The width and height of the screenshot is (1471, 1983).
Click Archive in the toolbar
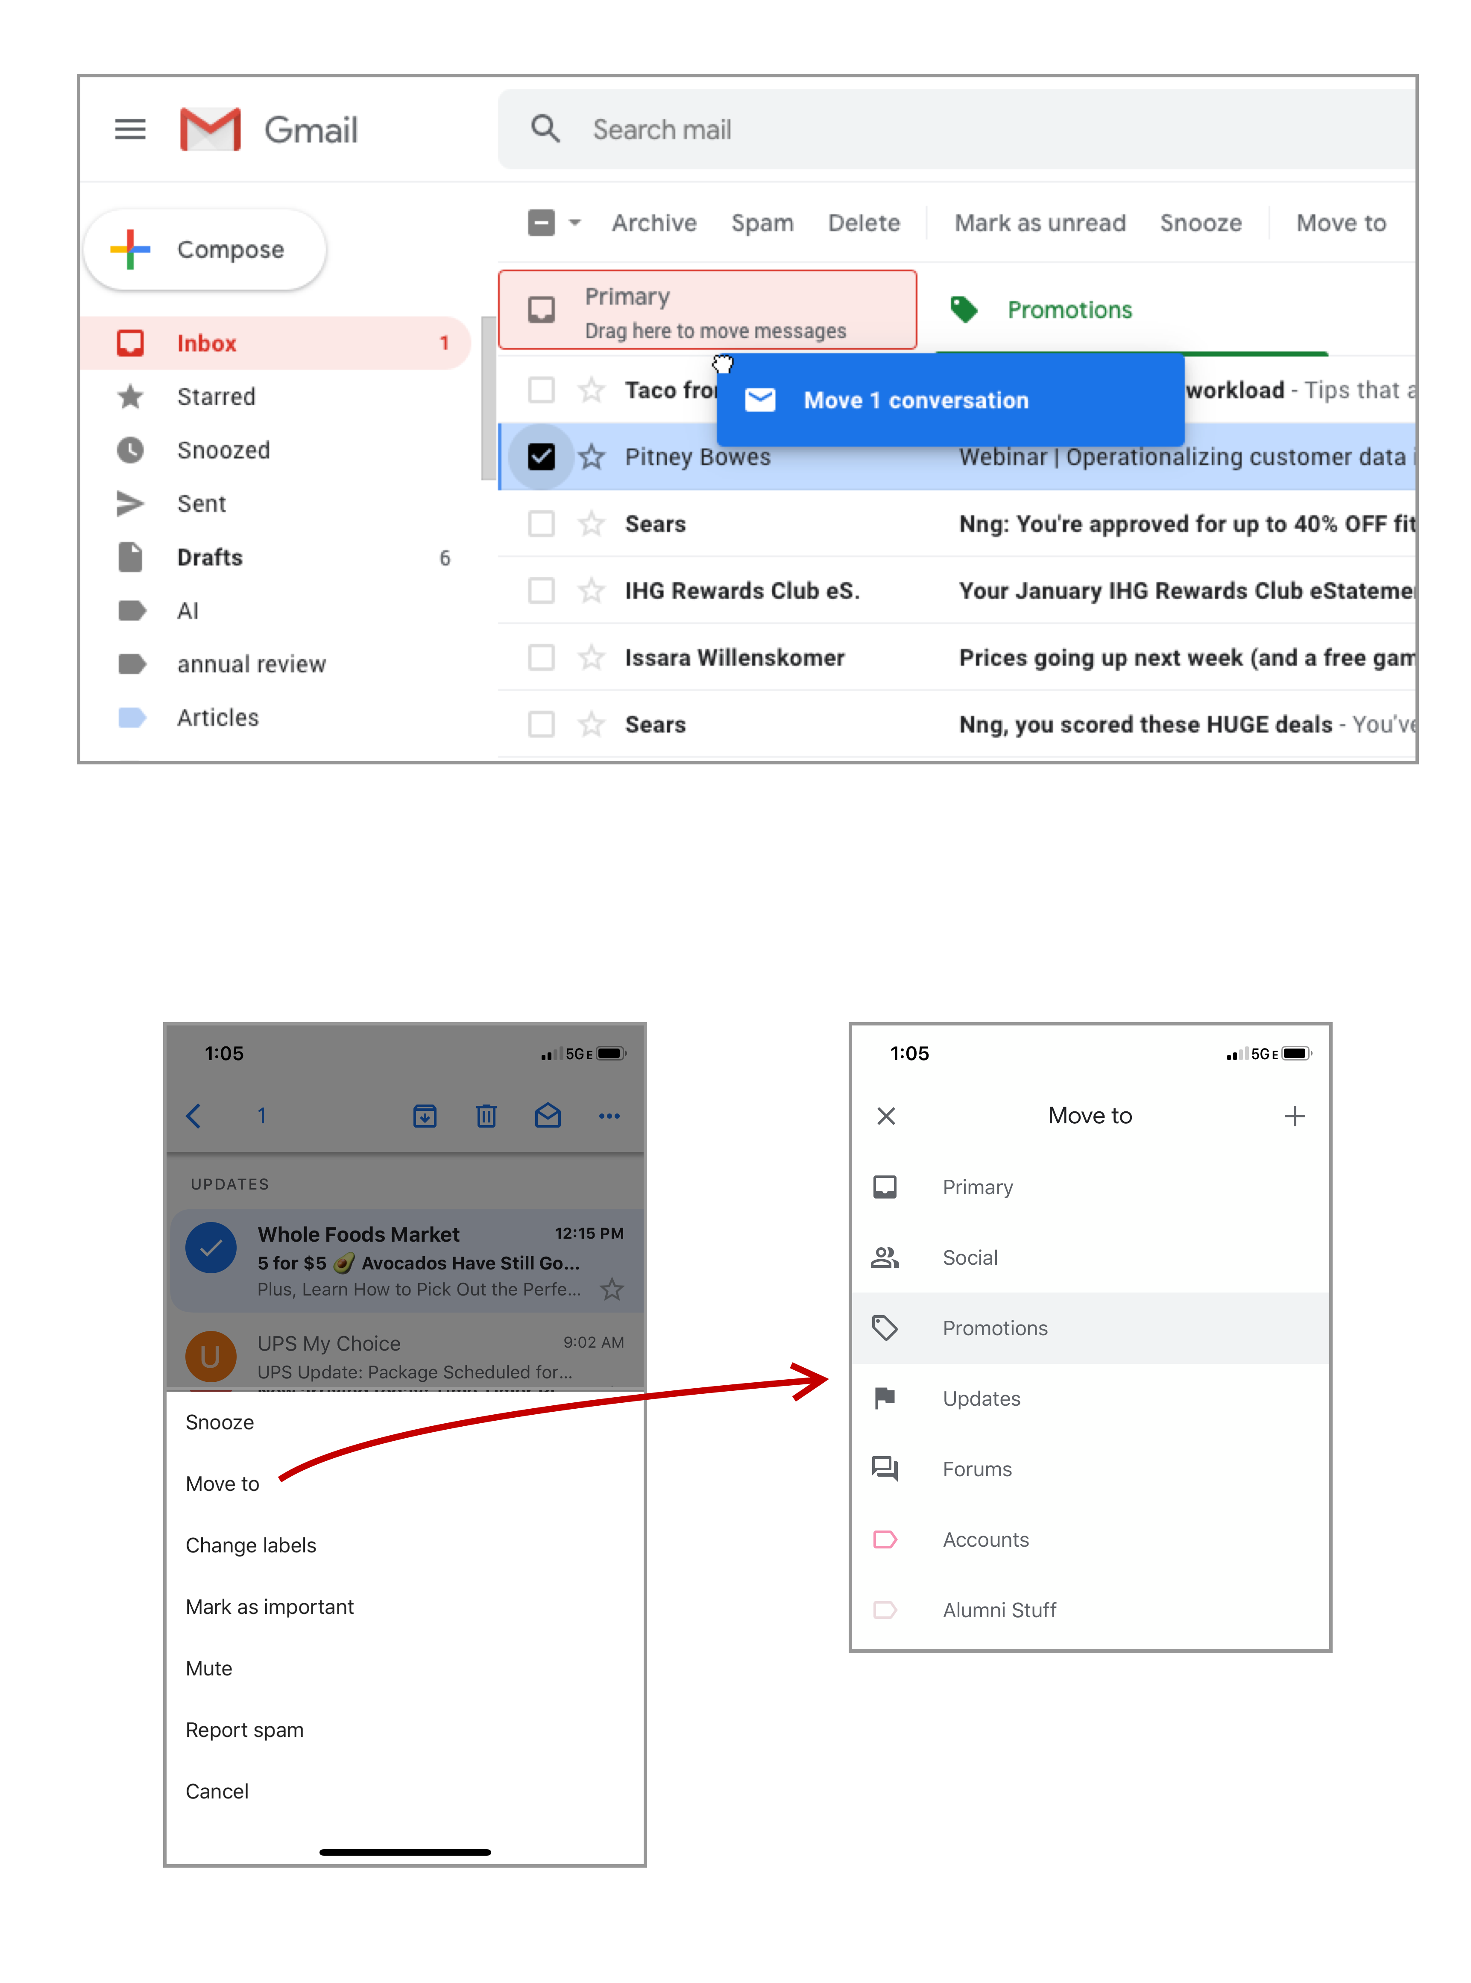[x=653, y=223]
